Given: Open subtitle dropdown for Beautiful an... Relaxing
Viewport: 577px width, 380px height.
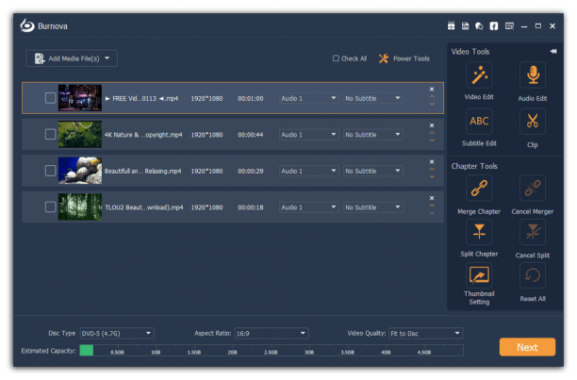Looking at the screenshot, I should click(373, 171).
